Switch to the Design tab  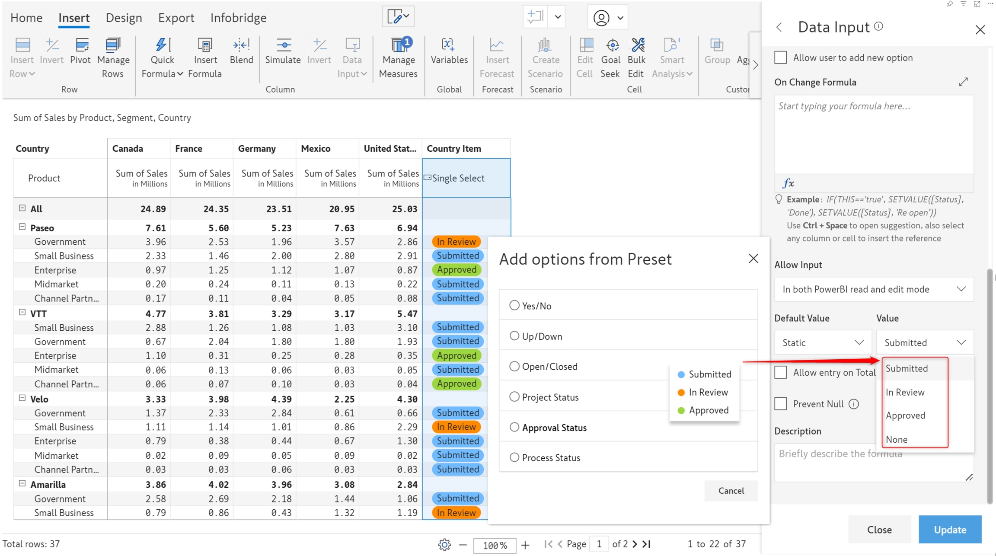pyautogui.click(x=124, y=18)
